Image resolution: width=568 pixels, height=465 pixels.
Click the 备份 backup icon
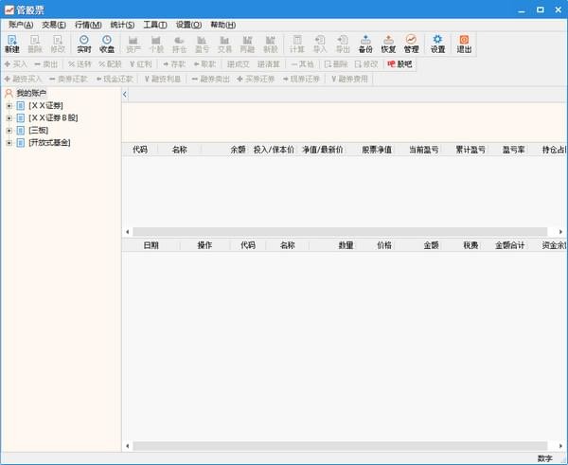pos(365,44)
